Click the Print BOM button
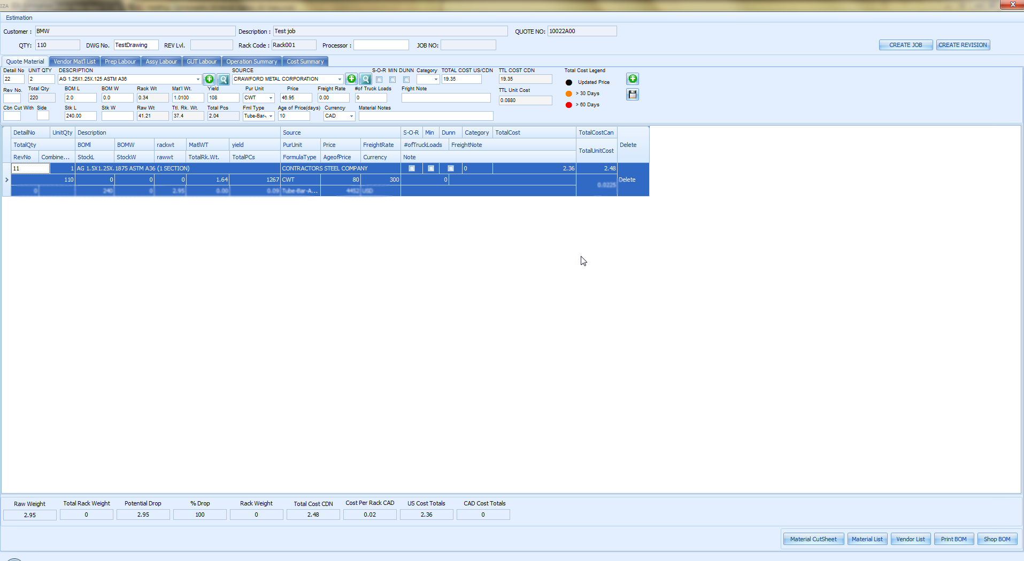 pos(953,539)
